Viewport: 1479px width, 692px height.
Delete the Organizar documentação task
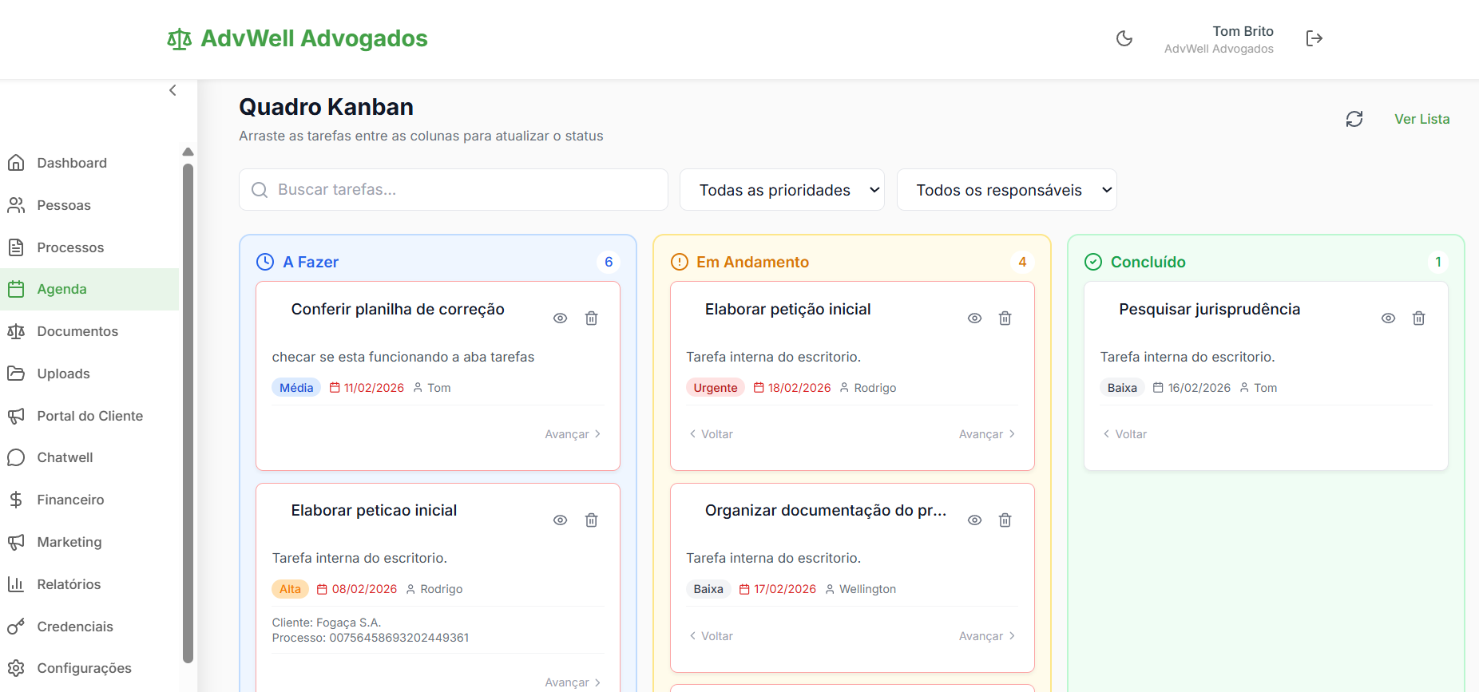tap(1005, 520)
